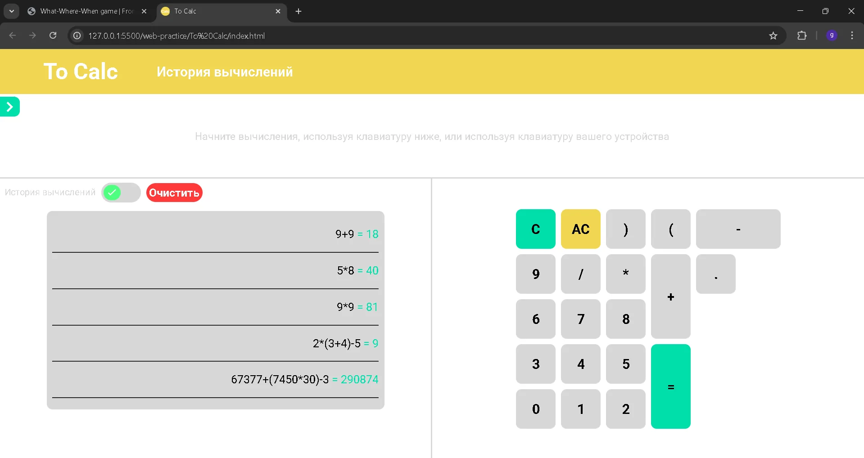Open the browser tab search dropdown
Viewport: 864px width, 458px height.
(12, 11)
